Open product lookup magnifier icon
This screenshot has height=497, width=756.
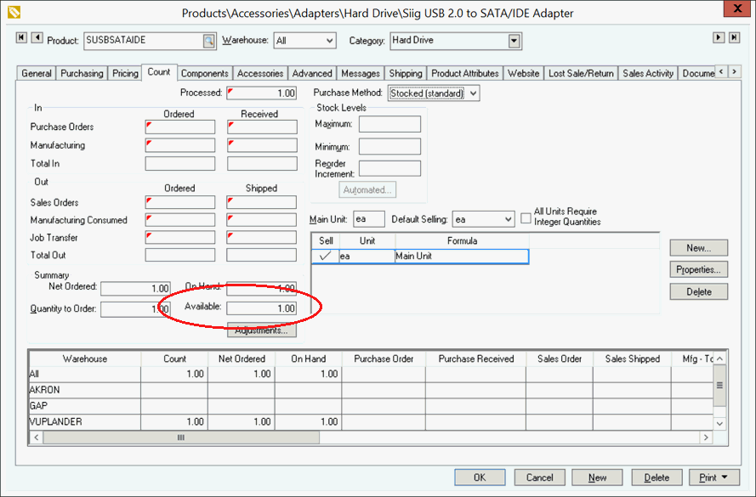208,41
